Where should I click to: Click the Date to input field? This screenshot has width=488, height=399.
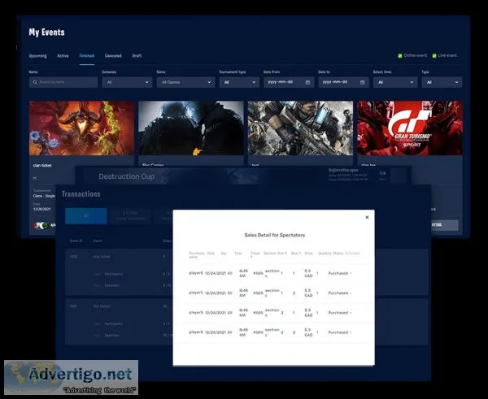pos(343,82)
